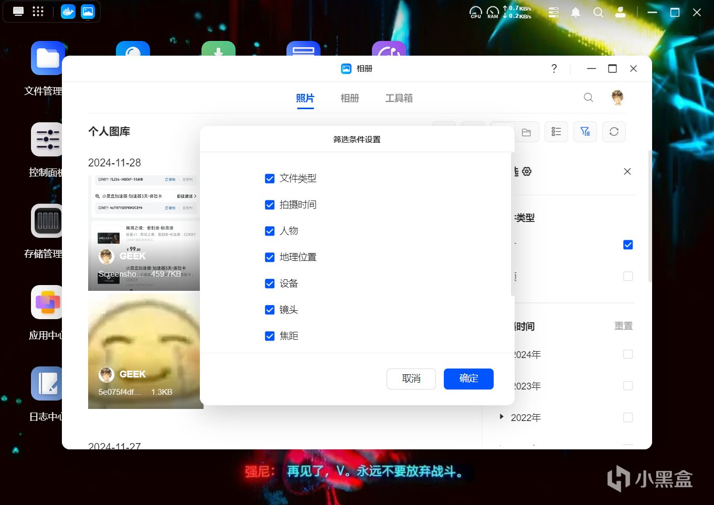Image resolution: width=714 pixels, height=505 pixels.
Task: Check the 2022年 time filter box
Action: 628,417
